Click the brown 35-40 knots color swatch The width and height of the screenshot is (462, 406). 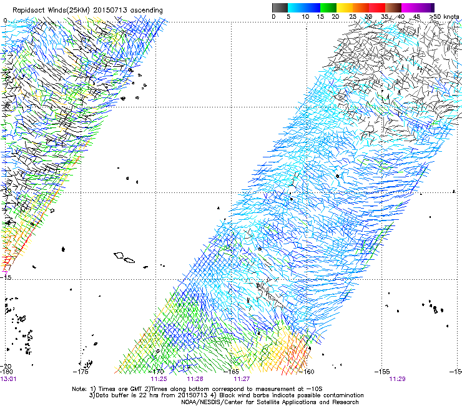(x=393, y=7)
